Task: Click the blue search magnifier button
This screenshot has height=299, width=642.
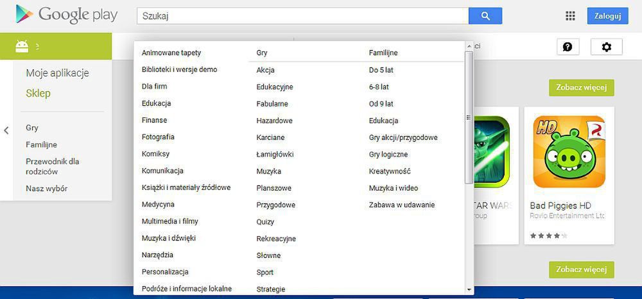Action: (485, 16)
